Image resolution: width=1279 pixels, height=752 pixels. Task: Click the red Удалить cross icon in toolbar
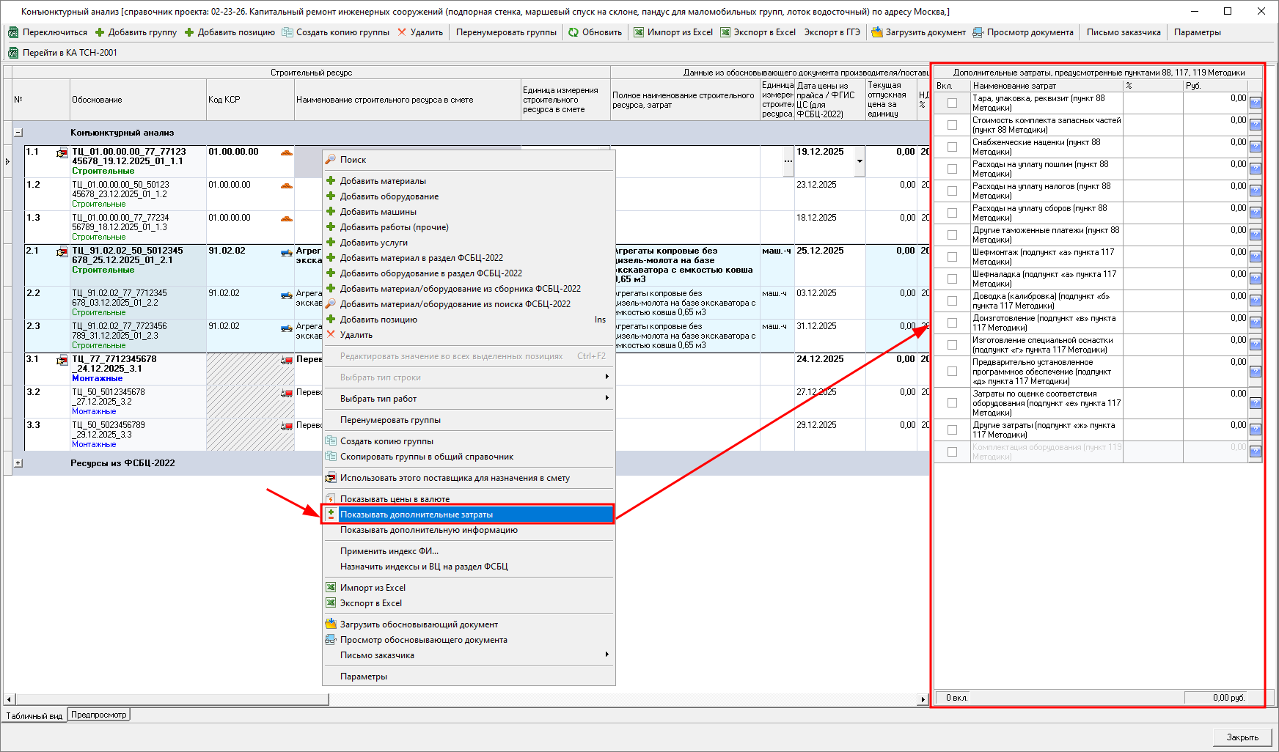[402, 32]
